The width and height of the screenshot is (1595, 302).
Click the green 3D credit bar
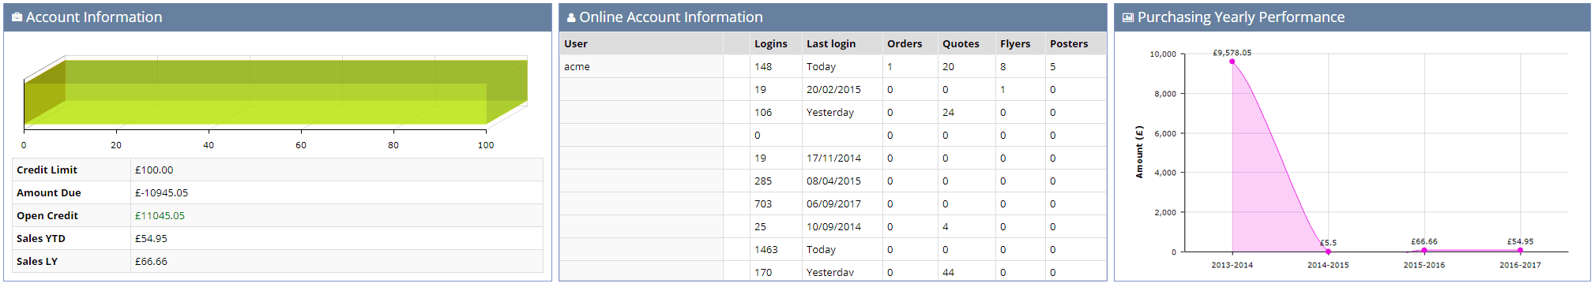(x=276, y=93)
